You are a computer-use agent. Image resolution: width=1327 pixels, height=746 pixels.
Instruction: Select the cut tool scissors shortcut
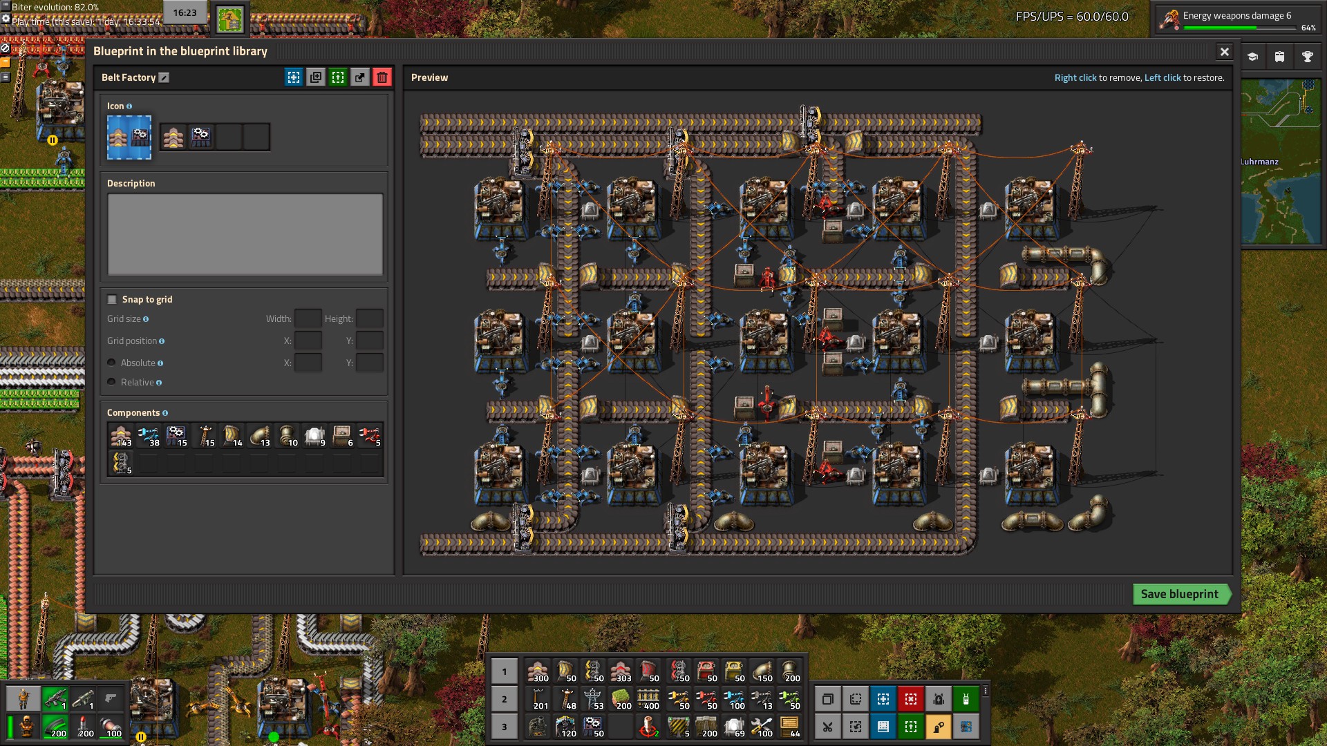[x=828, y=727]
